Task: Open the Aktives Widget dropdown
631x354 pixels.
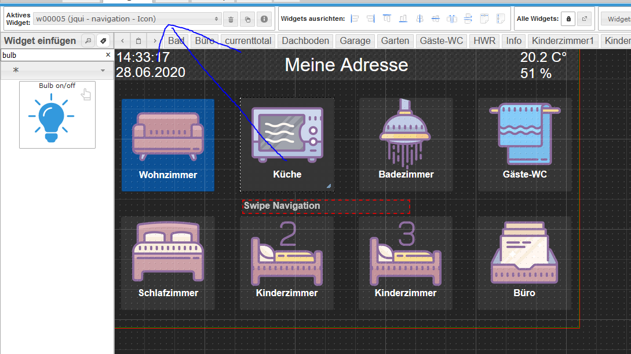Action: tap(127, 19)
